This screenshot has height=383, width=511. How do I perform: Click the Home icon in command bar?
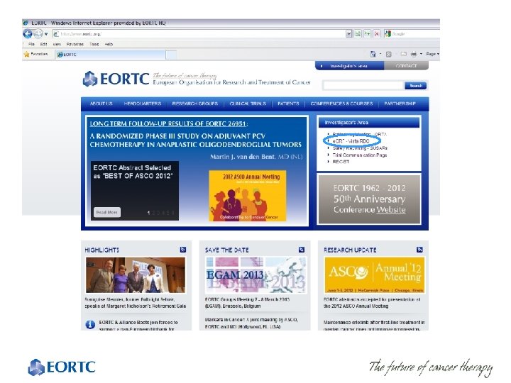[x=373, y=54]
